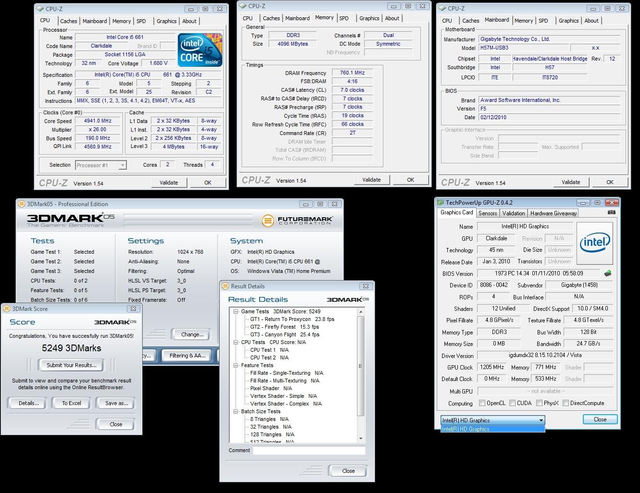
Task: Click Validate in the left CPU-Z window
Action: pyautogui.click(x=169, y=183)
